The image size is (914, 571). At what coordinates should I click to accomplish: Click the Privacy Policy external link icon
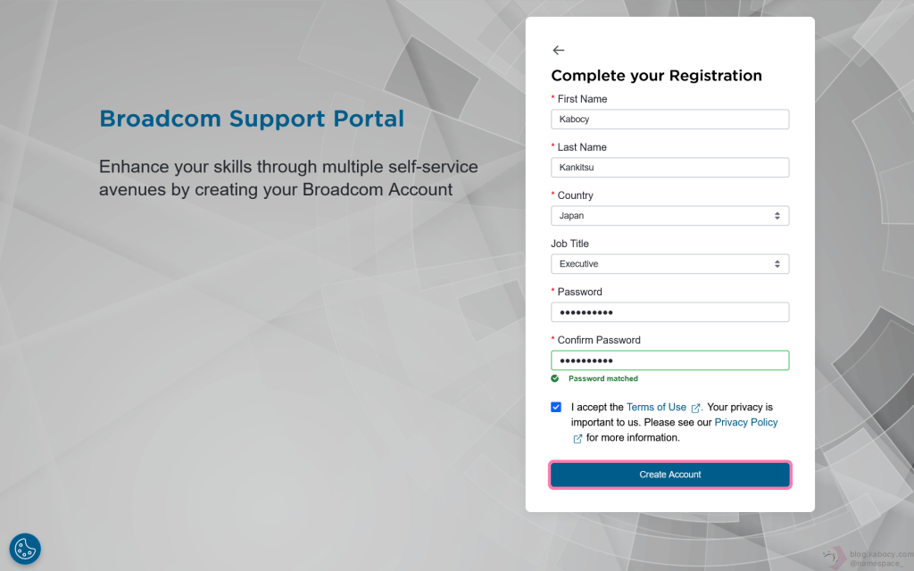coord(577,438)
